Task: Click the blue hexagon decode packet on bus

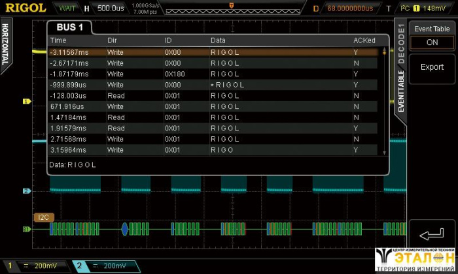Action: 125,229
